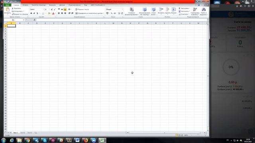Switch to Page Layout (Разметка страницы) tab
Screen dimensions: 255x143
coord(39,5)
